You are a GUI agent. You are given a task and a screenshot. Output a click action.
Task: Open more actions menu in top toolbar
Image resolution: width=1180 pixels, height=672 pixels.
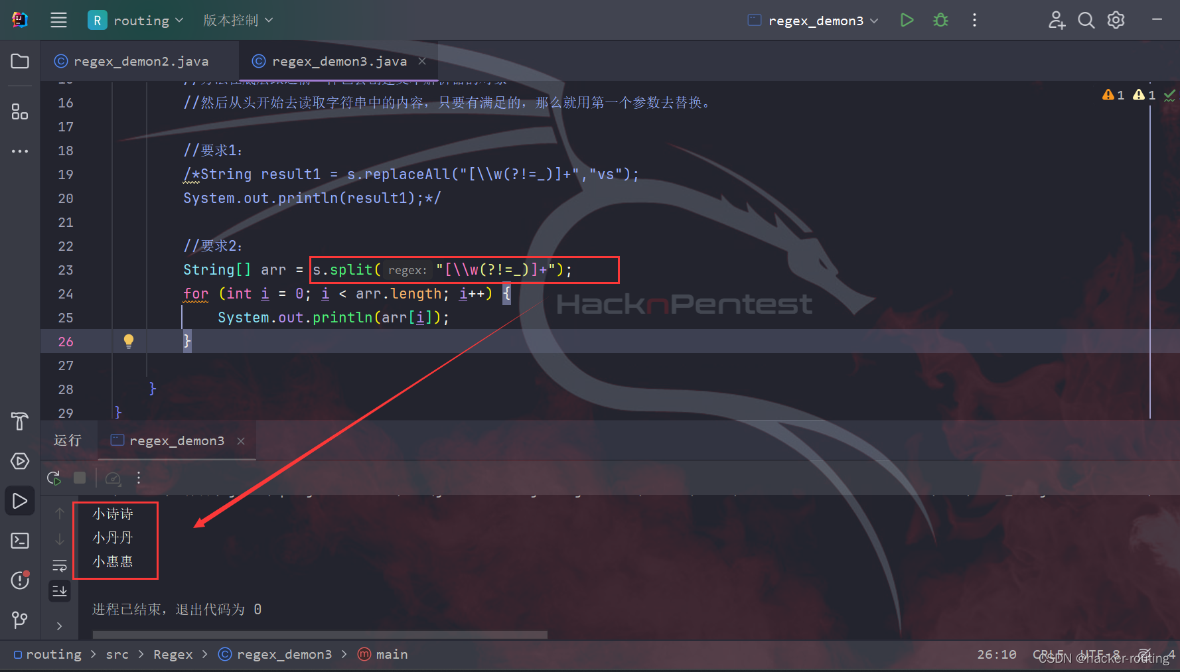[x=974, y=21]
